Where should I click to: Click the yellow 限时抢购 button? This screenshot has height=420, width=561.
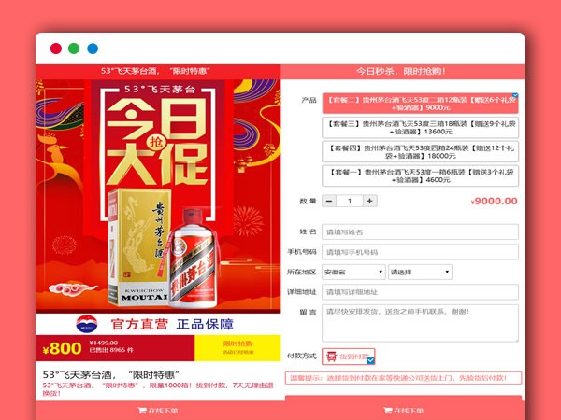[x=237, y=347]
